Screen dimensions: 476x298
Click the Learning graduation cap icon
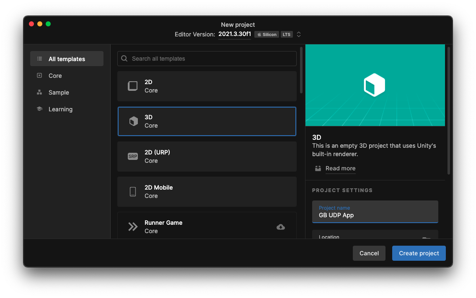click(39, 109)
